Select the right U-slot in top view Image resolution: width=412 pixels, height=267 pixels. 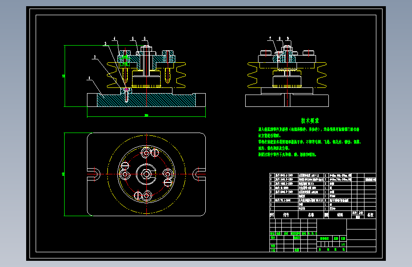tap(199, 174)
